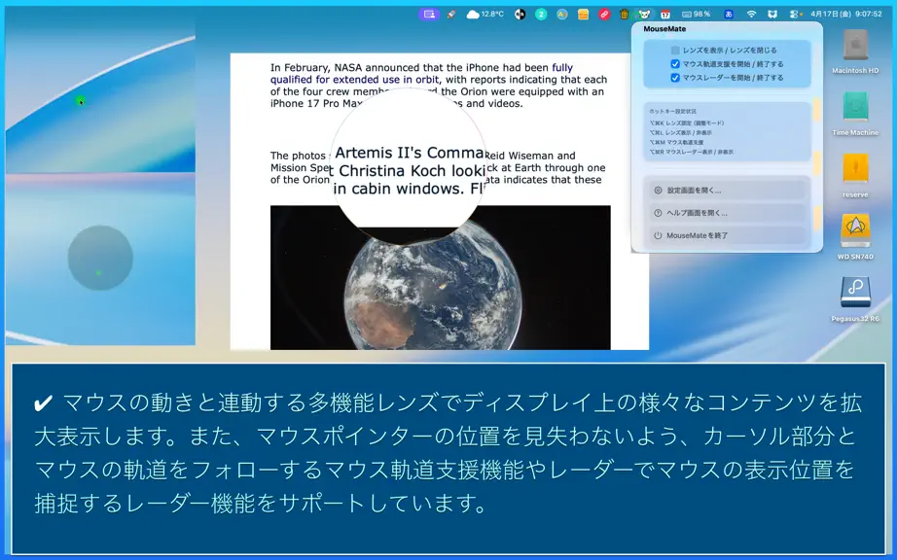This screenshot has height=560, width=897.
Task: Open ヘルプ画面を開く… in MouseMate menu
Action: (x=727, y=213)
